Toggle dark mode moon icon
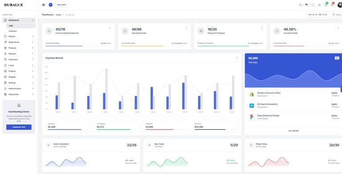This screenshot has width=342, height=174. click(319, 5)
